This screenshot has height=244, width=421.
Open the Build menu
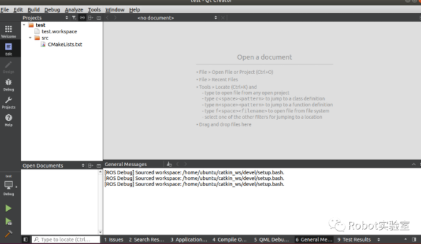[x=33, y=9]
